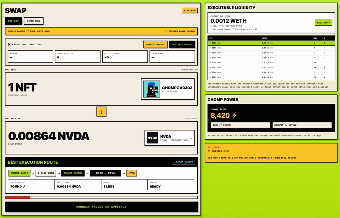Click the Activate Chompz button

(182, 44)
